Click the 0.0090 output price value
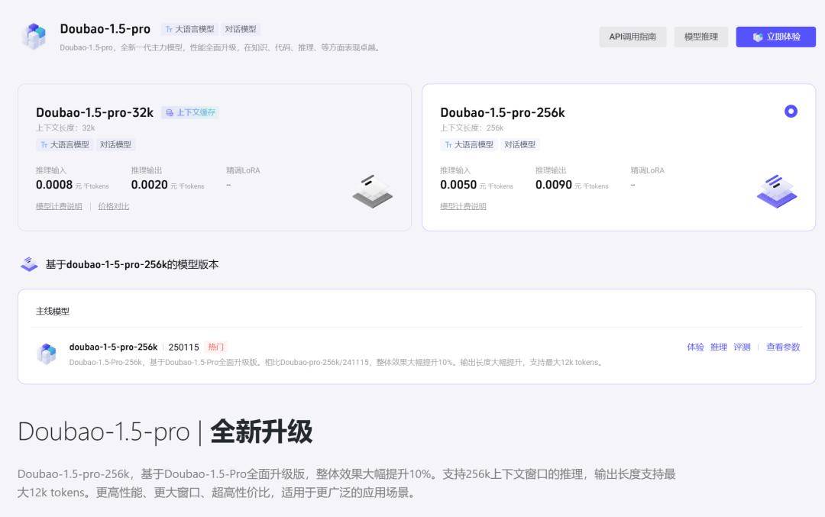The height and width of the screenshot is (517, 825). click(x=554, y=185)
